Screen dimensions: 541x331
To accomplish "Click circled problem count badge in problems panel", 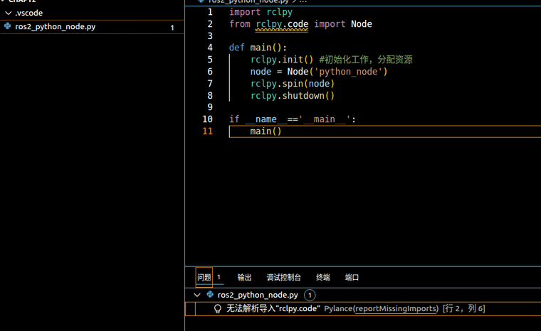I will pos(310,295).
